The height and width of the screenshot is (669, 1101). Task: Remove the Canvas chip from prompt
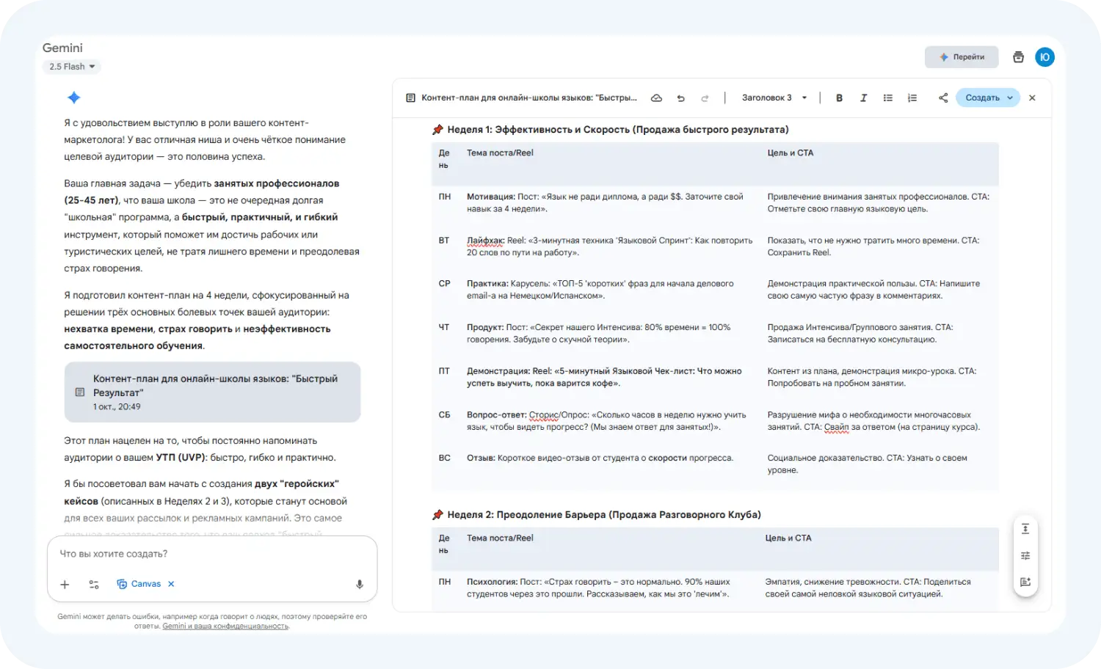(171, 584)
